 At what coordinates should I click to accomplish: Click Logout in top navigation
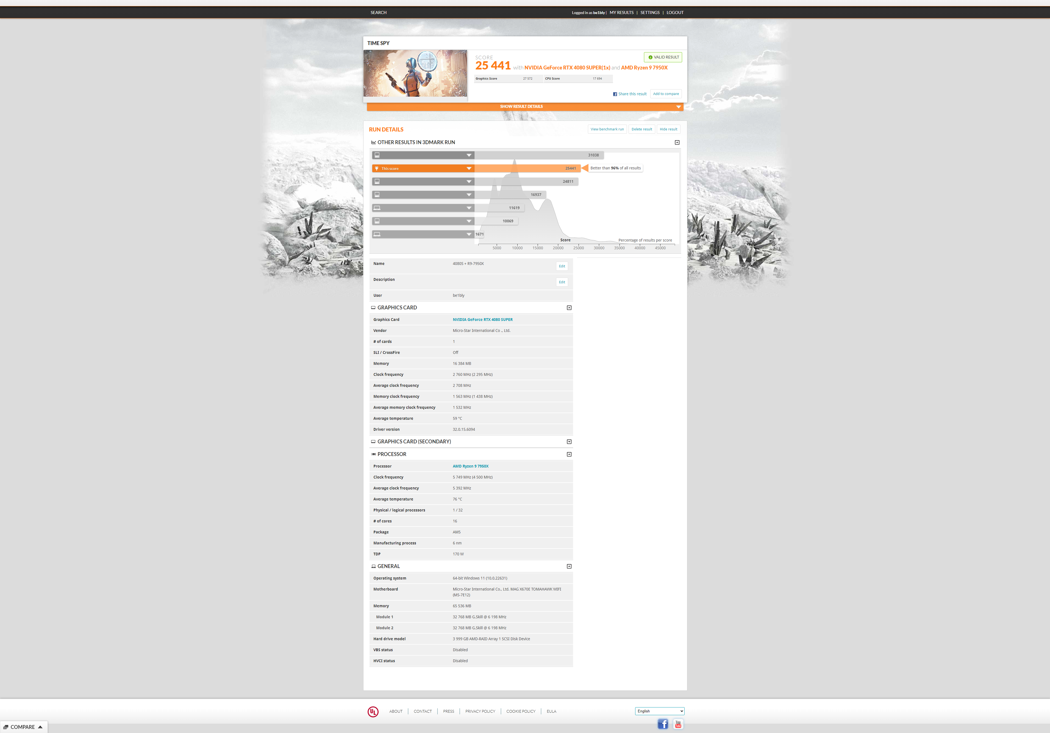(674, 13)
